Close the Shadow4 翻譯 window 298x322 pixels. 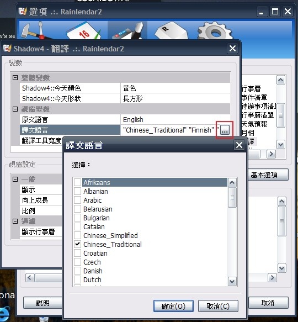[x=232, y=49]
